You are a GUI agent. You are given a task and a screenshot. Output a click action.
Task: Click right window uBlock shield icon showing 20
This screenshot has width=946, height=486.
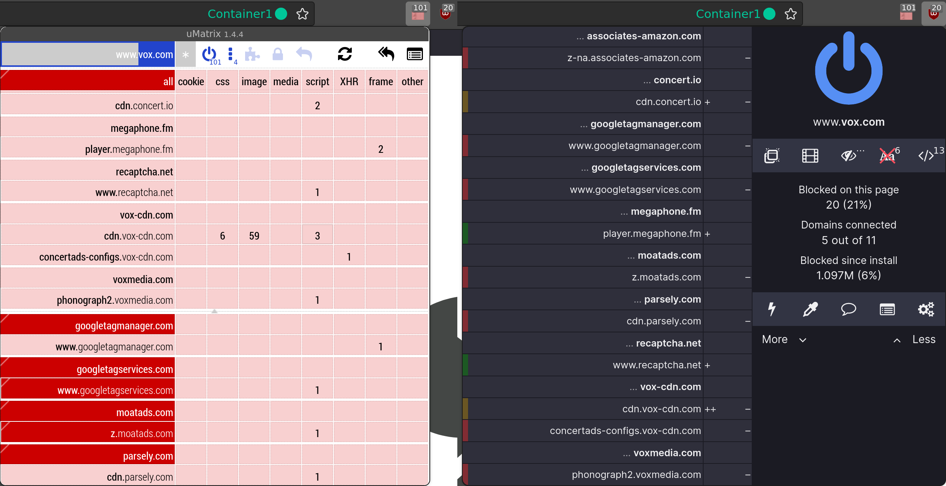934,13
